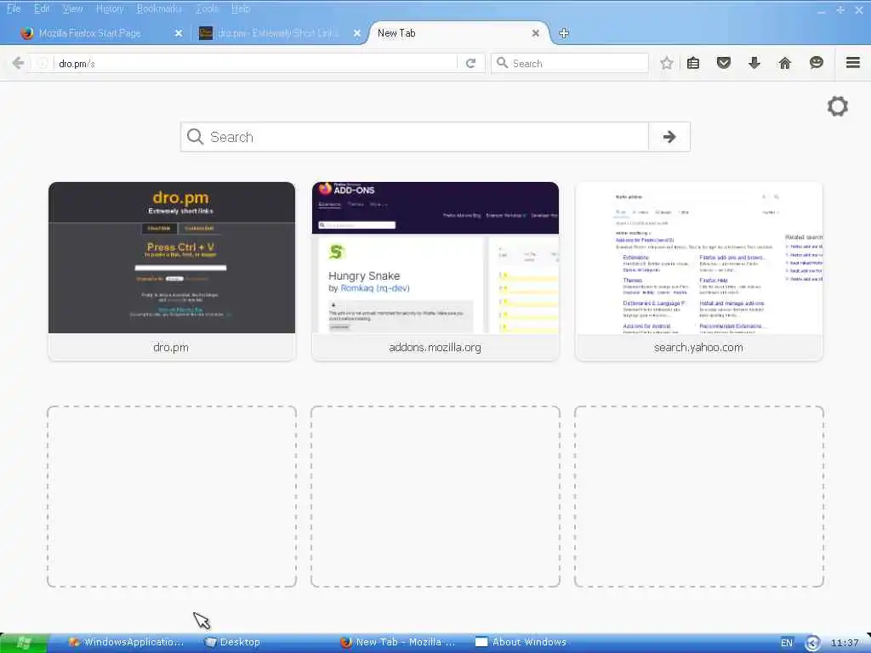The width and height of the screenshot is (871, 653).
Task: Open the View menu
Action: [72, 9]
